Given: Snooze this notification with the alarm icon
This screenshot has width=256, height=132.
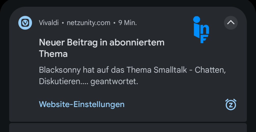Looking at the screenshot, I should (x=231, y=104).
